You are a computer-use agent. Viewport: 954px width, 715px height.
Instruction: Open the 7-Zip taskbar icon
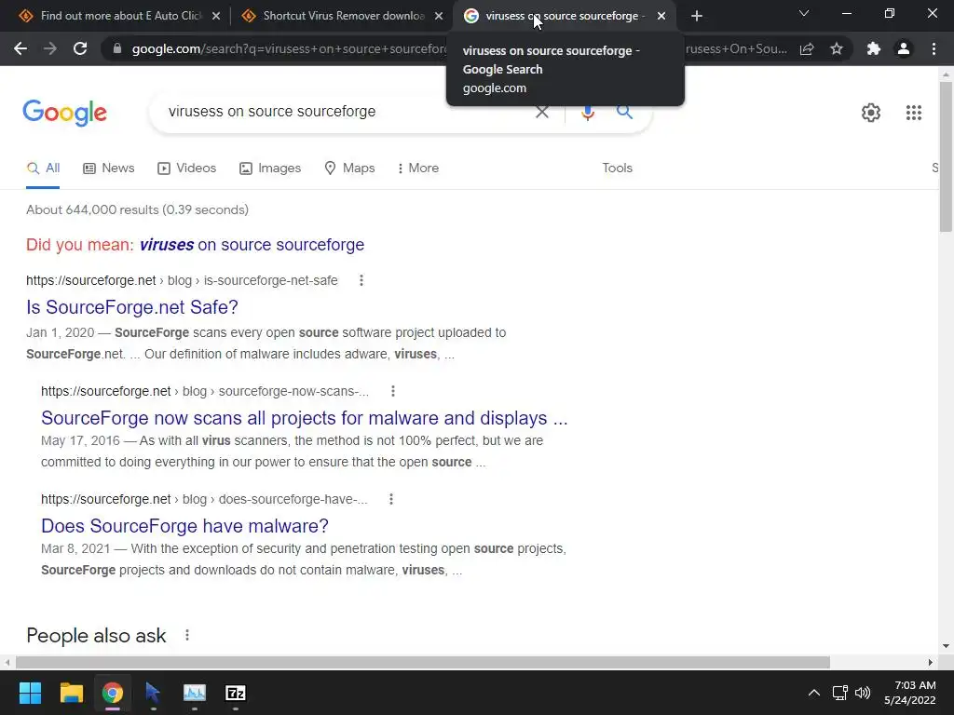pos(236,693)
